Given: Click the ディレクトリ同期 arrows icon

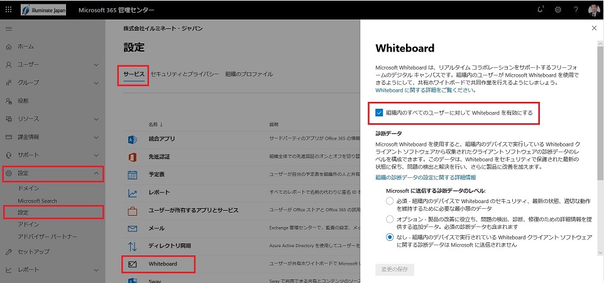Looking at the screenshot, I should point(132,246).
